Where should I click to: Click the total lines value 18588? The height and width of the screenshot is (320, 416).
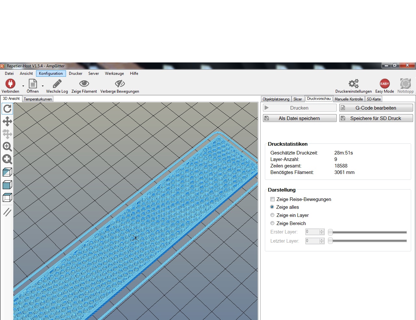point(341,166)
